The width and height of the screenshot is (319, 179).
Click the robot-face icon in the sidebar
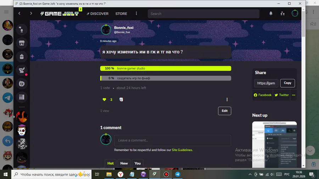click(22, 83)
